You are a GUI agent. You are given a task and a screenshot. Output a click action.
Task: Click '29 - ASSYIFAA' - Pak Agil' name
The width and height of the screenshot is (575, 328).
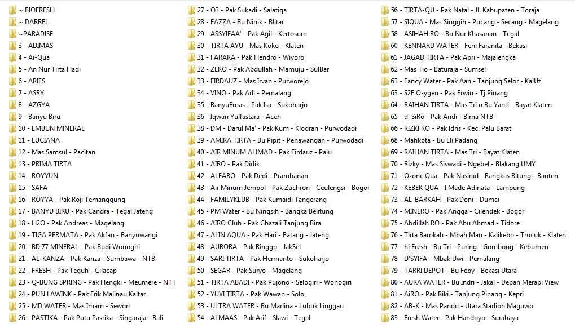pos(252,34)
